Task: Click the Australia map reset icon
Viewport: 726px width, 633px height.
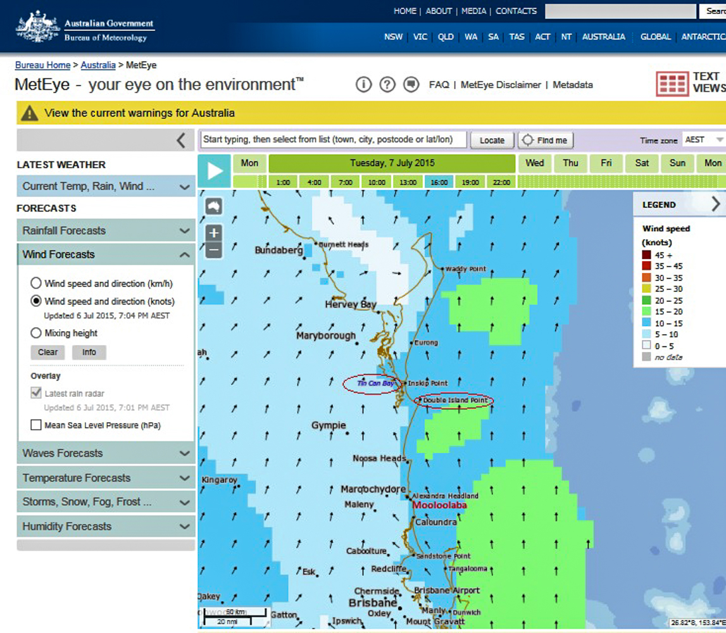Action: [x=214, y=206]
